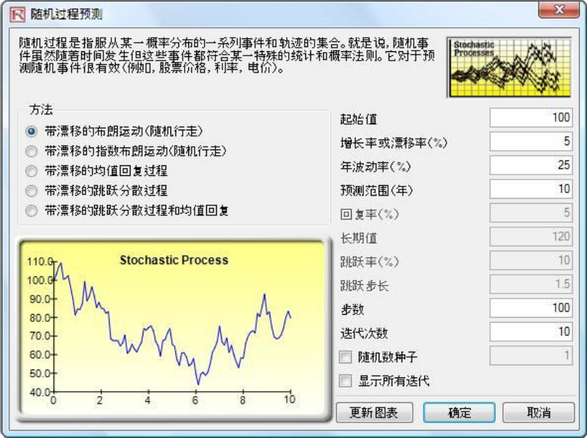Image resolution: width=587 pixels, height=438 pixels.
Task: Cancel with the 取消 button
Action: coord(538,412)
